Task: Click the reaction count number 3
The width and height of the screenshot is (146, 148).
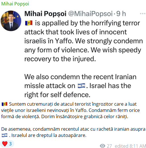Action: [11, 144]
